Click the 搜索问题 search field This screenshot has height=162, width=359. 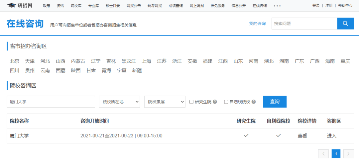[x=304, y=24]
